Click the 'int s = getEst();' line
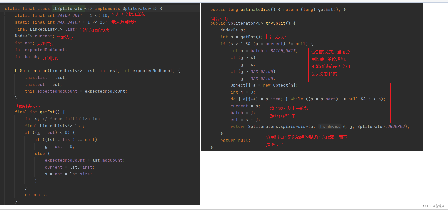This screenshot has height=210, width=448. (242, 37)
